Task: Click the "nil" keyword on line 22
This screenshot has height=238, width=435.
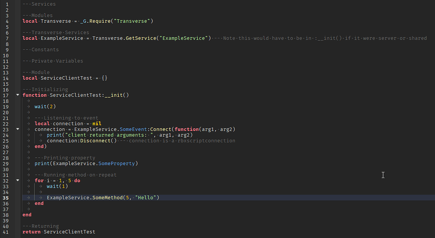Action: click(97, 123)
